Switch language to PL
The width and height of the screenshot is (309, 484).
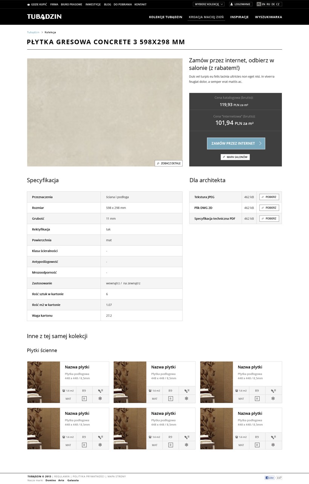click(259, 4)
